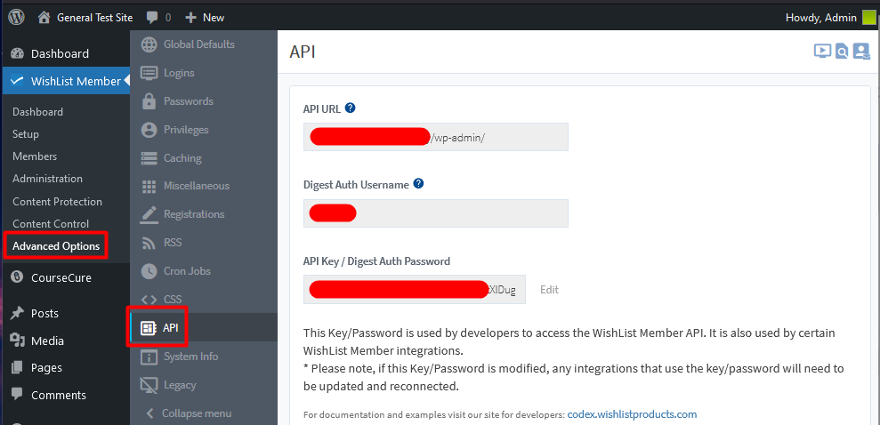Click the Legacy crossed monitor icon

pyautogui.click(x=149, y=385)
